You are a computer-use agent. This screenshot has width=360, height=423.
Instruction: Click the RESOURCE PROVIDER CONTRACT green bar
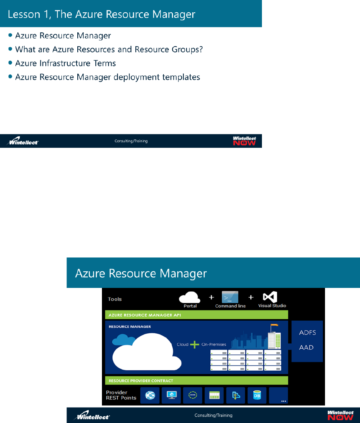197,381
